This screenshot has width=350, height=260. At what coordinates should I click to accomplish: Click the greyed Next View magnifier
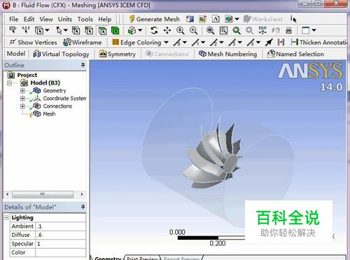[249, 30]
